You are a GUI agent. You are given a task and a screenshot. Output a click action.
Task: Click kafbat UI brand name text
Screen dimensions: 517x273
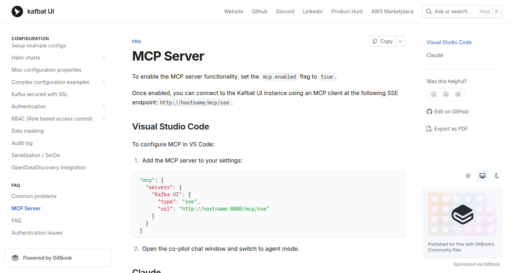41,11
